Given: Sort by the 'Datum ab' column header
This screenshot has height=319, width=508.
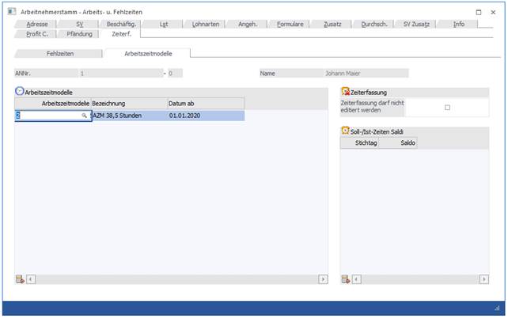Looking at the screenshot, I should coord(205,104).
